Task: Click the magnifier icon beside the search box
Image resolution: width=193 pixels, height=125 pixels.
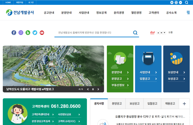Action: tap(135, 33)
